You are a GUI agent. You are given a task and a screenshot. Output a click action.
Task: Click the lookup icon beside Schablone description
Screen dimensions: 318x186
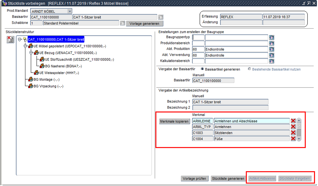pos(123,23)
